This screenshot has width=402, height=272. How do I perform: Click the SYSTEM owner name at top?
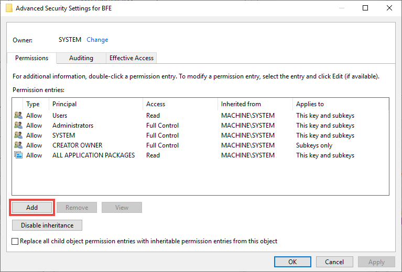[x=70, y=40]
